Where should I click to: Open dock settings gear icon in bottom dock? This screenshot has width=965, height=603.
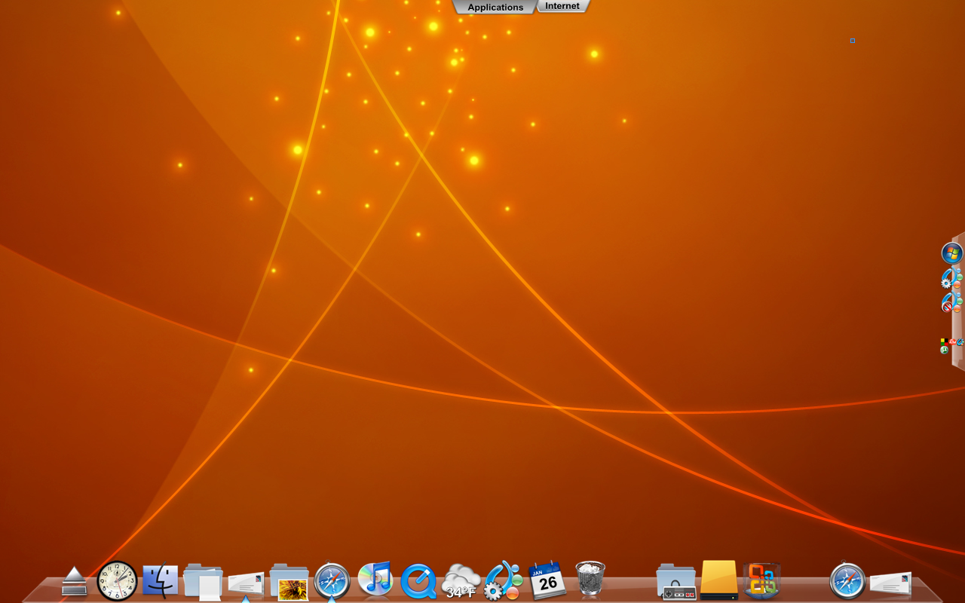click(x=504, y=581)
